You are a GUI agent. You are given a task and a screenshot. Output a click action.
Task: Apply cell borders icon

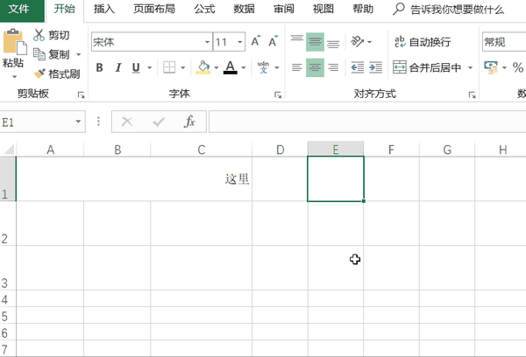[x=169, y=67]
